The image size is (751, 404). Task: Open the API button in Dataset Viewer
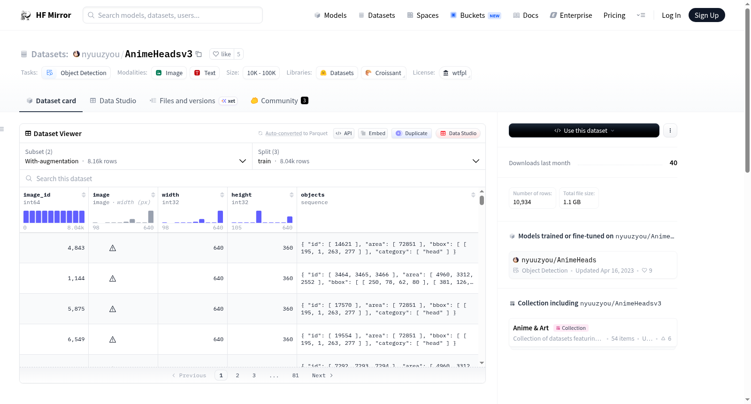coord(344,133)
